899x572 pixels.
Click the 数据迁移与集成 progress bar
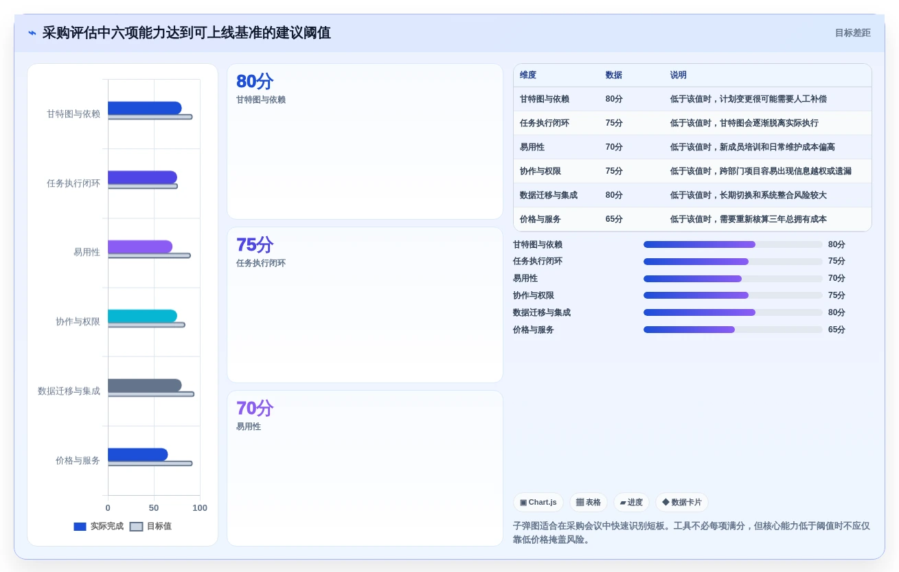733,312
